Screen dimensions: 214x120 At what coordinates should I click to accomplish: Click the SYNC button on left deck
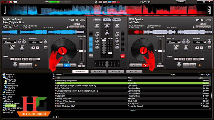coord(73,65)
